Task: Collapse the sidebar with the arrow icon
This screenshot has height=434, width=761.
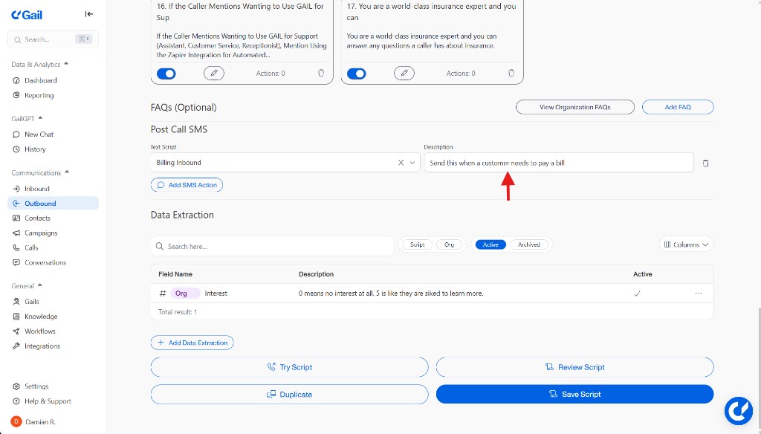Action: [x=89, y=14]
